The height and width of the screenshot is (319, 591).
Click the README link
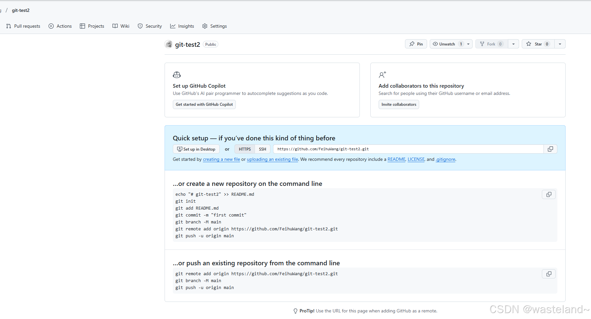[x=396, y=159]
